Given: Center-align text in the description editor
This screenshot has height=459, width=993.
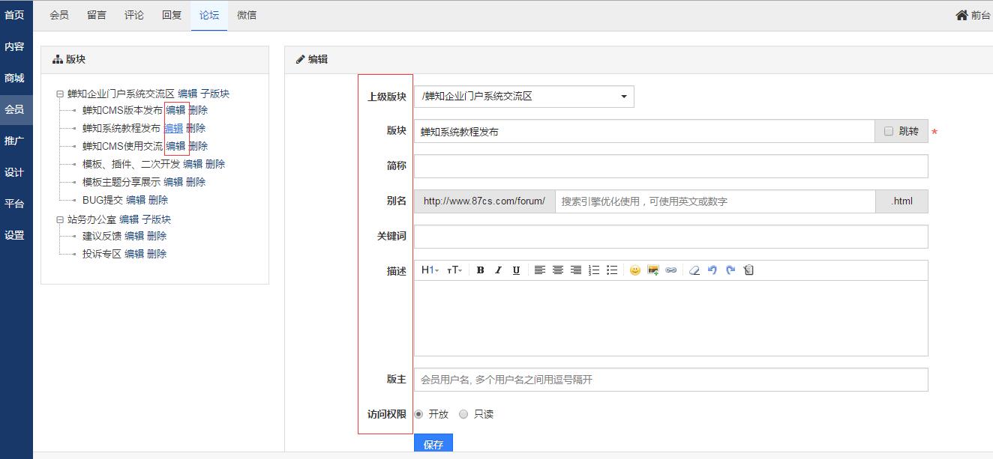Looking at the screenshot, I should 558,270.
